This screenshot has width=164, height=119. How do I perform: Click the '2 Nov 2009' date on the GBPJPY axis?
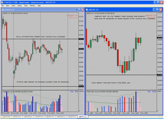coord(89,113)
